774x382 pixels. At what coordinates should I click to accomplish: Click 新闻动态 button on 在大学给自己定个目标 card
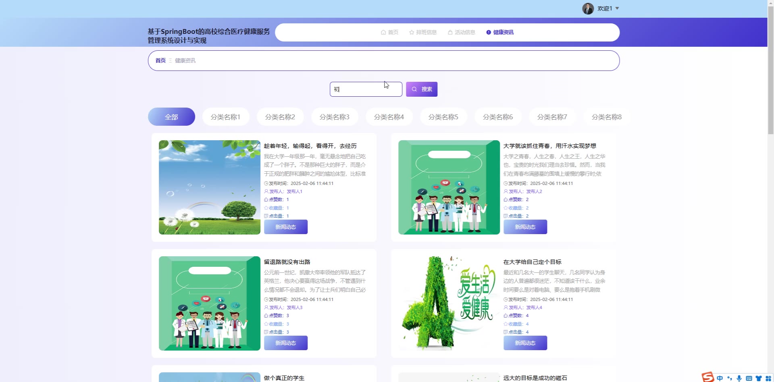(x=525, y=343)
